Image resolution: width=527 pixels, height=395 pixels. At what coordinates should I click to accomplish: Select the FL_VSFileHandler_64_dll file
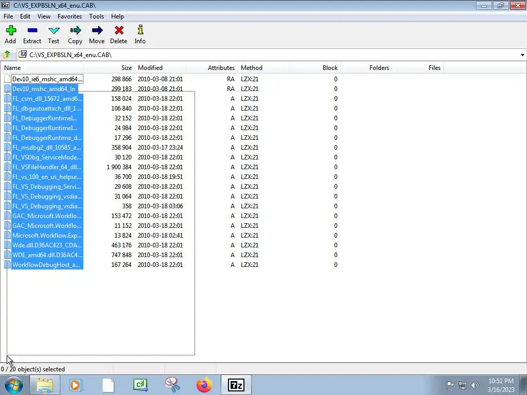[x=47, y=167]
